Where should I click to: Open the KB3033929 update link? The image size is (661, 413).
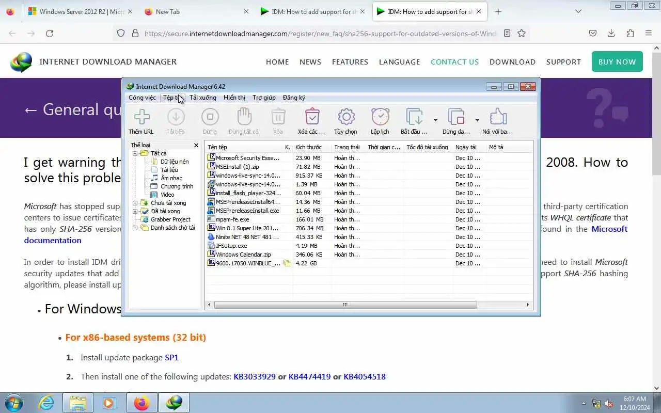(x=255, y=377)
